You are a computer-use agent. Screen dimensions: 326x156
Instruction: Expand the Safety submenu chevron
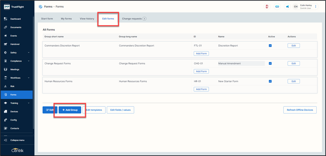29,53
